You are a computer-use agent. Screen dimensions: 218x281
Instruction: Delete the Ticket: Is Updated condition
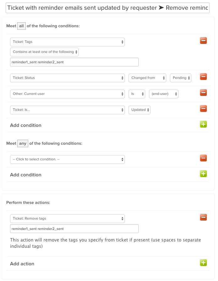(203, 109)
